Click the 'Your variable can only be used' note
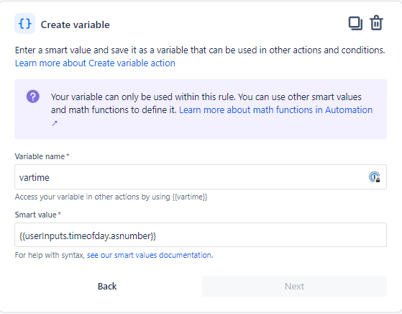The width and height of the screenshot is (402, 314). pos(206,104)
